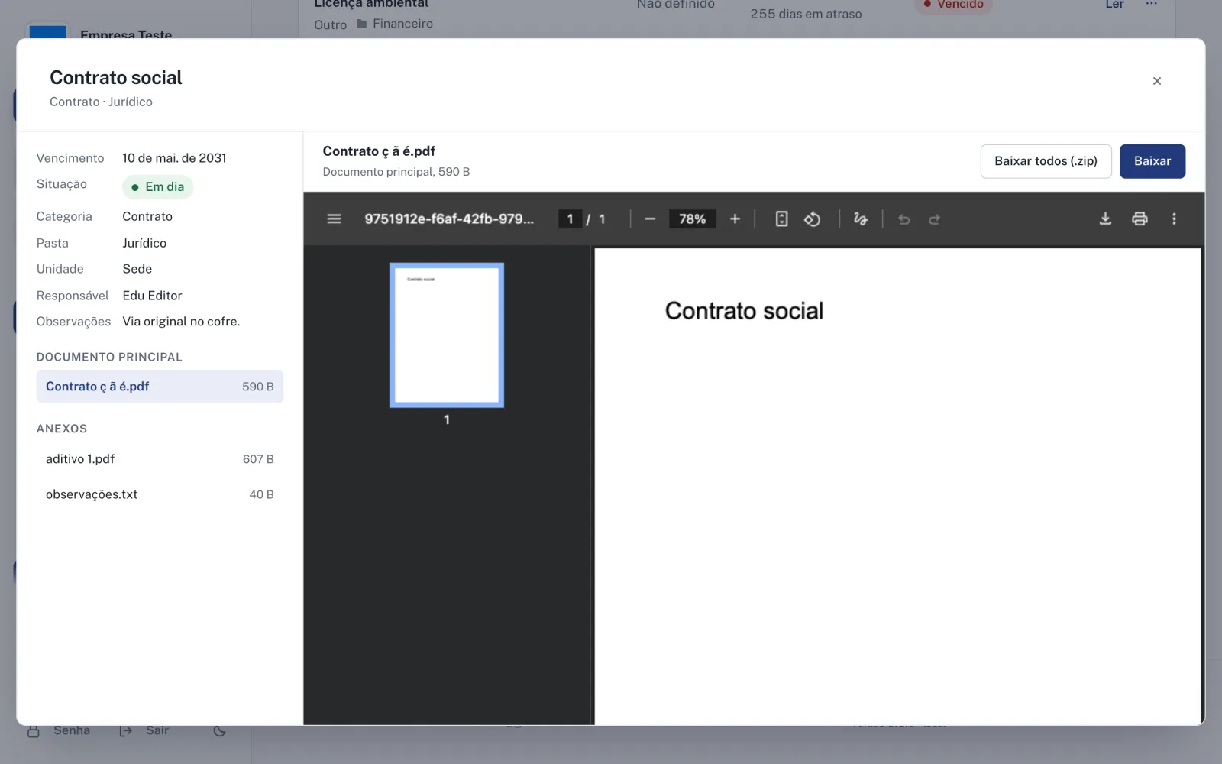Toggle the PDF viewer sidebar menu
The image size is (1222, 764).
tap(334, 219)
